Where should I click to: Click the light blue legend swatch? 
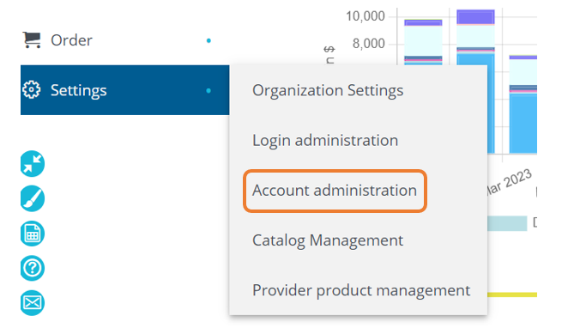507,223
